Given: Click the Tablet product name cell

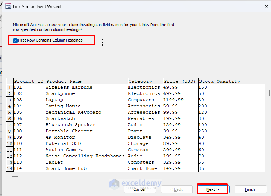Looking at the screenshot, I should [x=87, y=162].
